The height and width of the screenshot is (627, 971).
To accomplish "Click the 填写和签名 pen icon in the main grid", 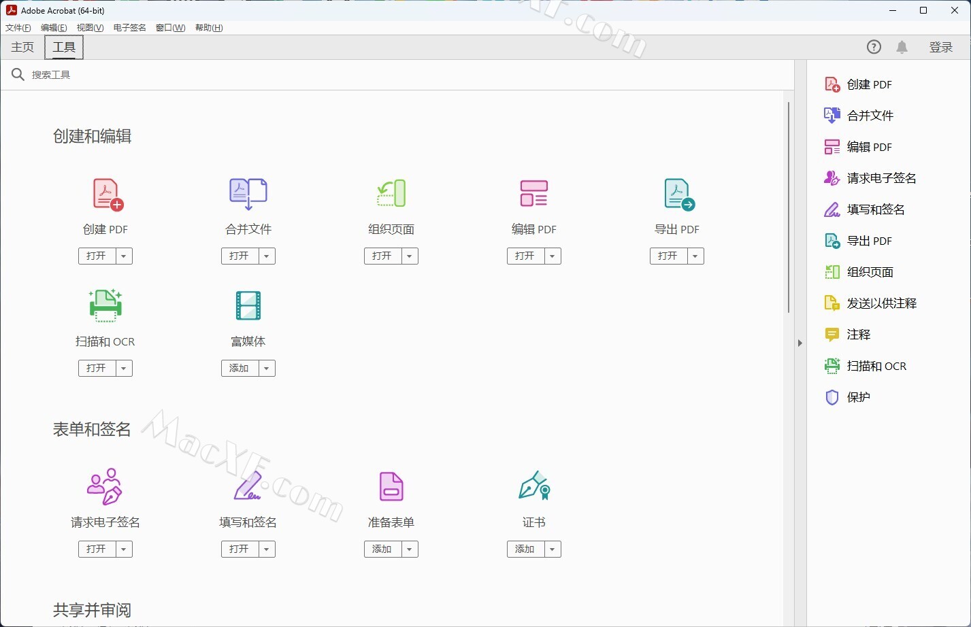I will [248, 486].
